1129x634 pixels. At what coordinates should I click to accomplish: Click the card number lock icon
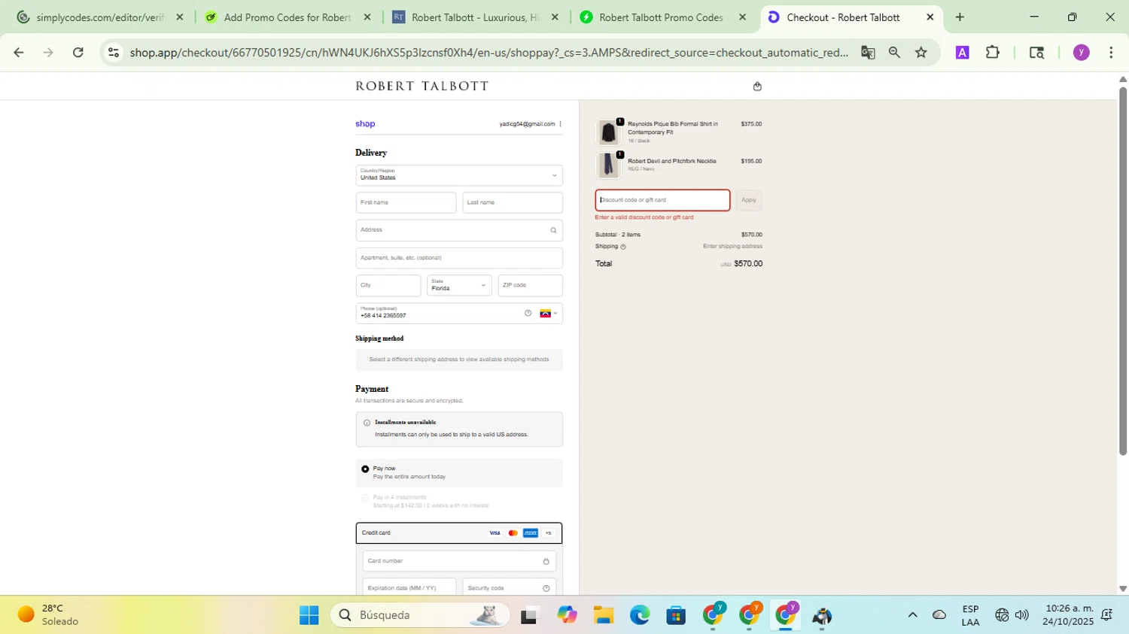546,561
